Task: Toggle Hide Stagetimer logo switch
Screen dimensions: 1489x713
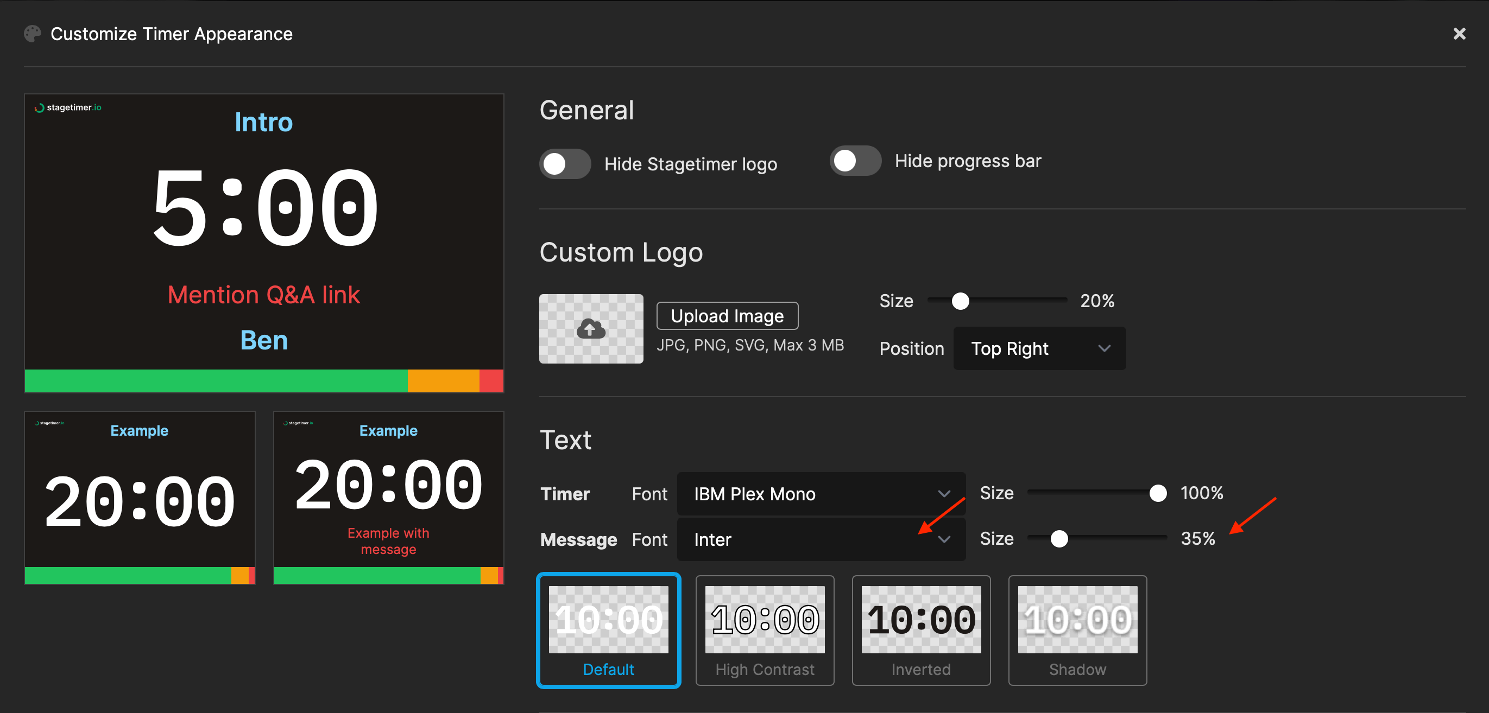Action: point(565,164)
